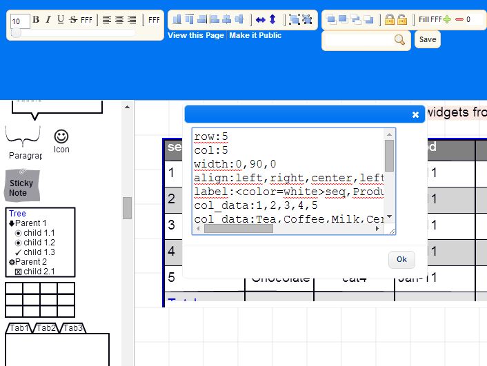487x366 pixels.
Task: Select child 1.1 radio in tree widget
Action: coord(19,233)
